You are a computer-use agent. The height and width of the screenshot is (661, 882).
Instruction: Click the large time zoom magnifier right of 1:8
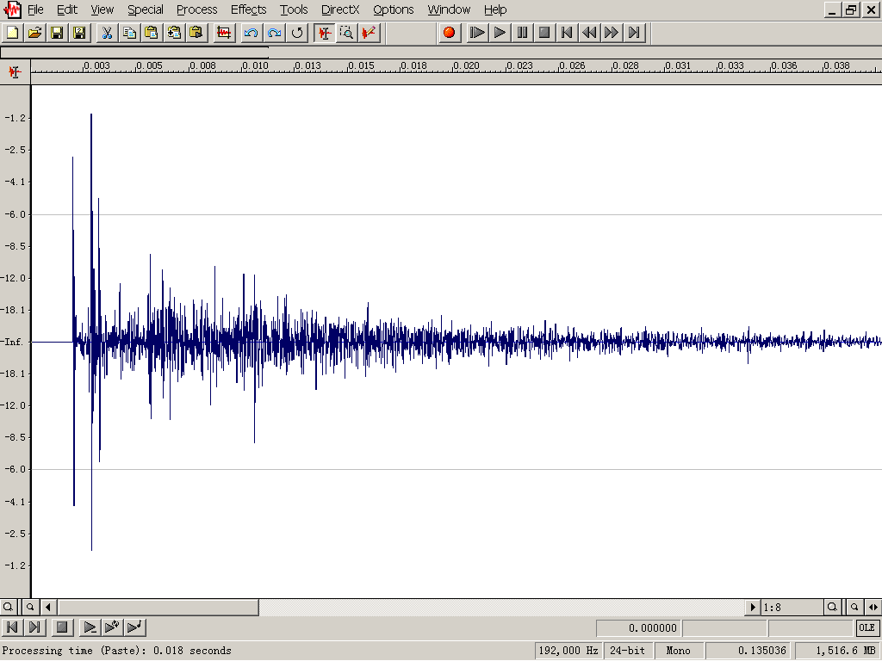click(832, 607)
